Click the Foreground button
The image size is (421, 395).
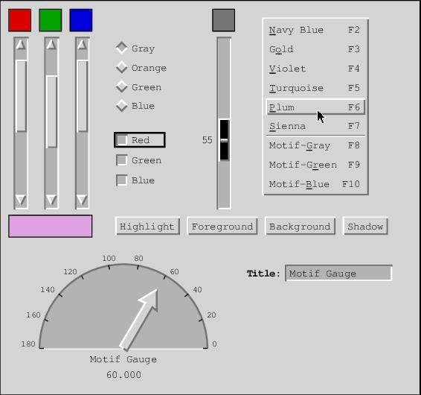(x=222, y=226)
